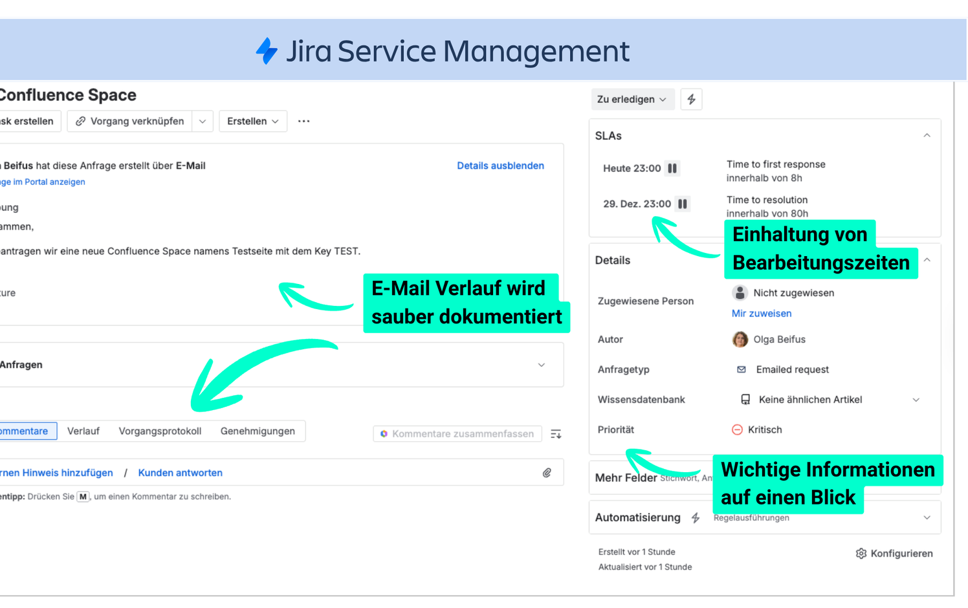Image resolution: width=968 pixels, height=608 pixels.
Task: Click the Nicht zugewiesen assignee field
Action: 793,293
